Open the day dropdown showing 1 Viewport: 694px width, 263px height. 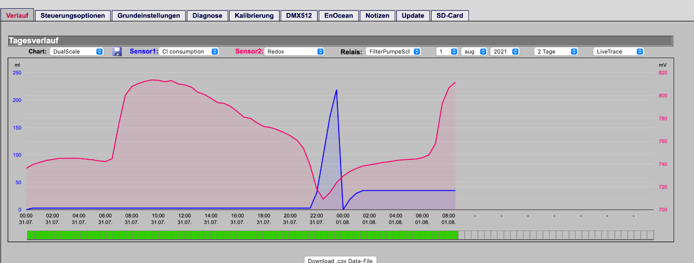(x=447, y=52)
